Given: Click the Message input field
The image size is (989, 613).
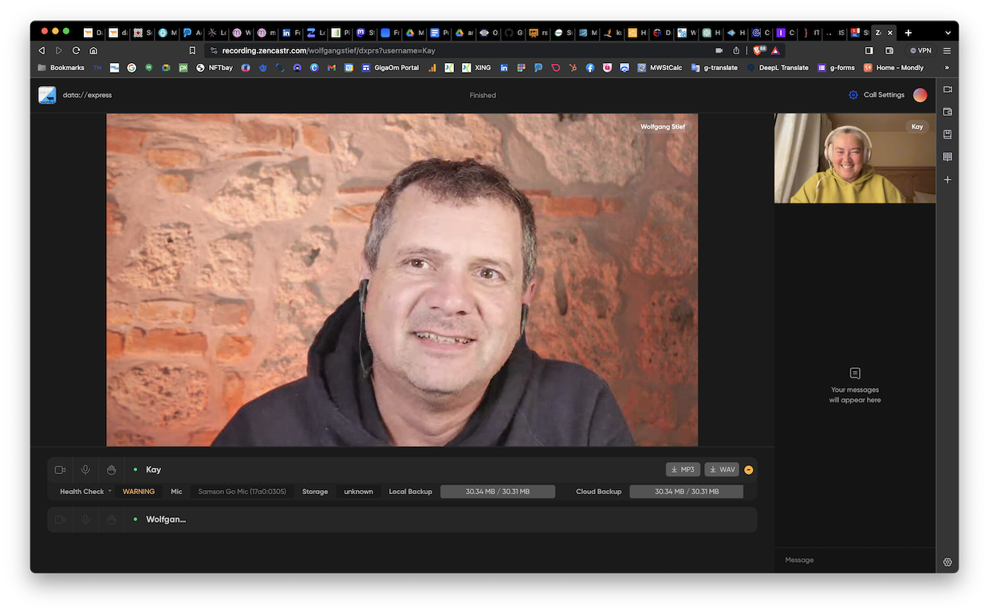Looking at the screenshot, I should tap(853, 560).
